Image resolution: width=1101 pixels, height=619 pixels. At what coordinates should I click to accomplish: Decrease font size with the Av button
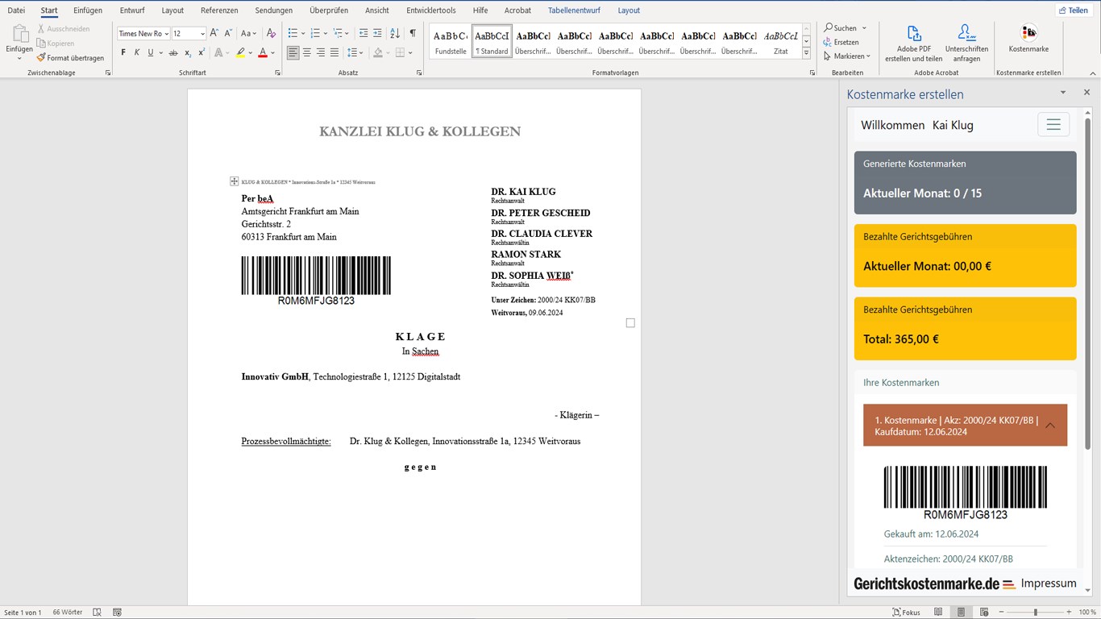pos(228,33)
